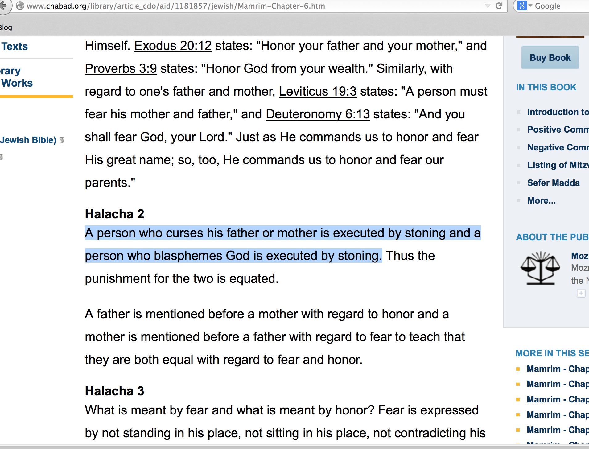Expand the publisher description plus box
The image size is (589, 449).
point(581,293)
